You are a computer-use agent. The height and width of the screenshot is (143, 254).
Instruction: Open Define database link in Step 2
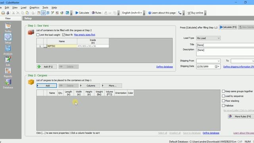(x=211, y=133)
